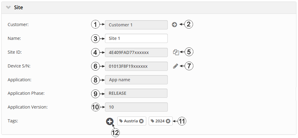
Task: Click the tag icon on 2024 tag
Action: click(152, 121)
